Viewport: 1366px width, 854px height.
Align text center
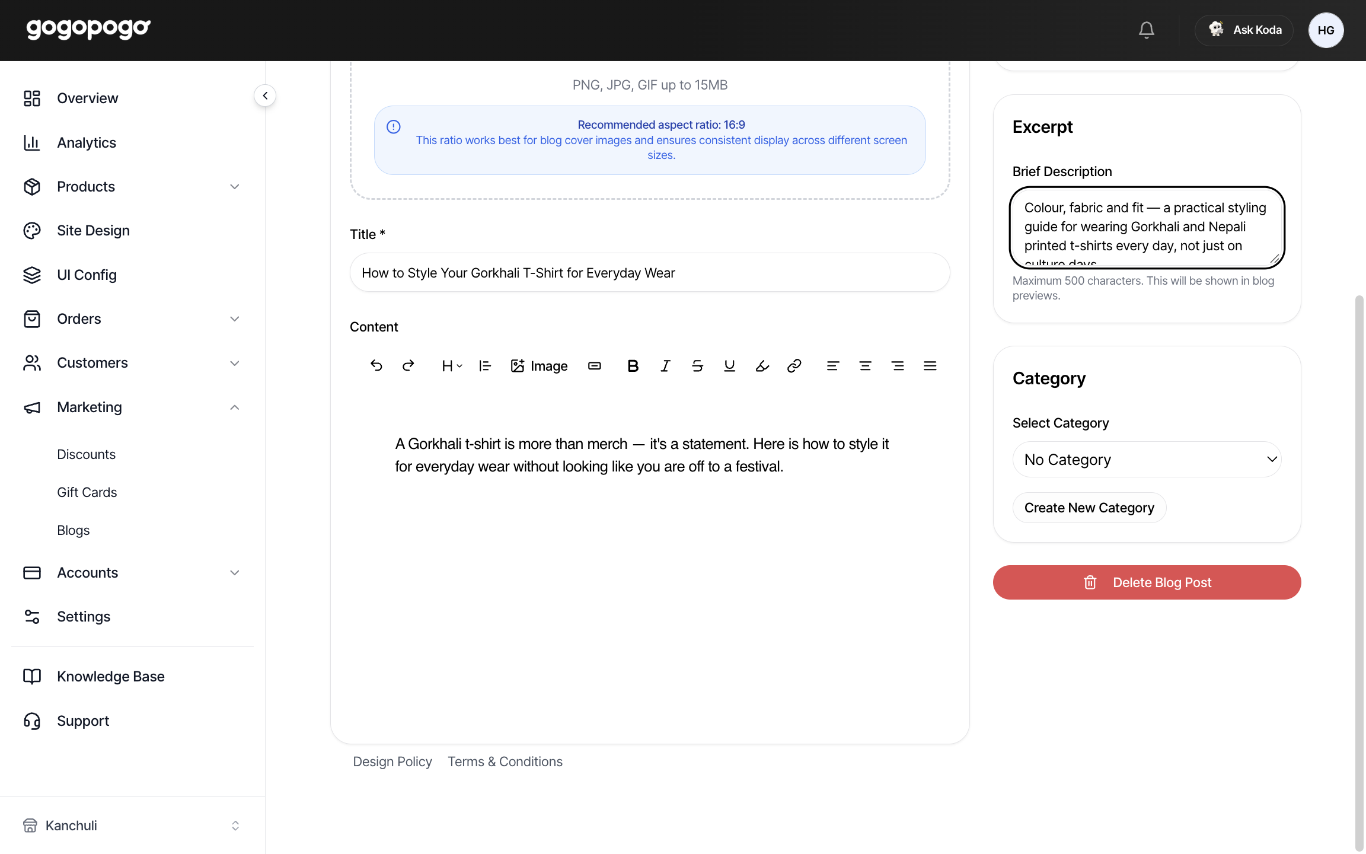click(865, 366)
